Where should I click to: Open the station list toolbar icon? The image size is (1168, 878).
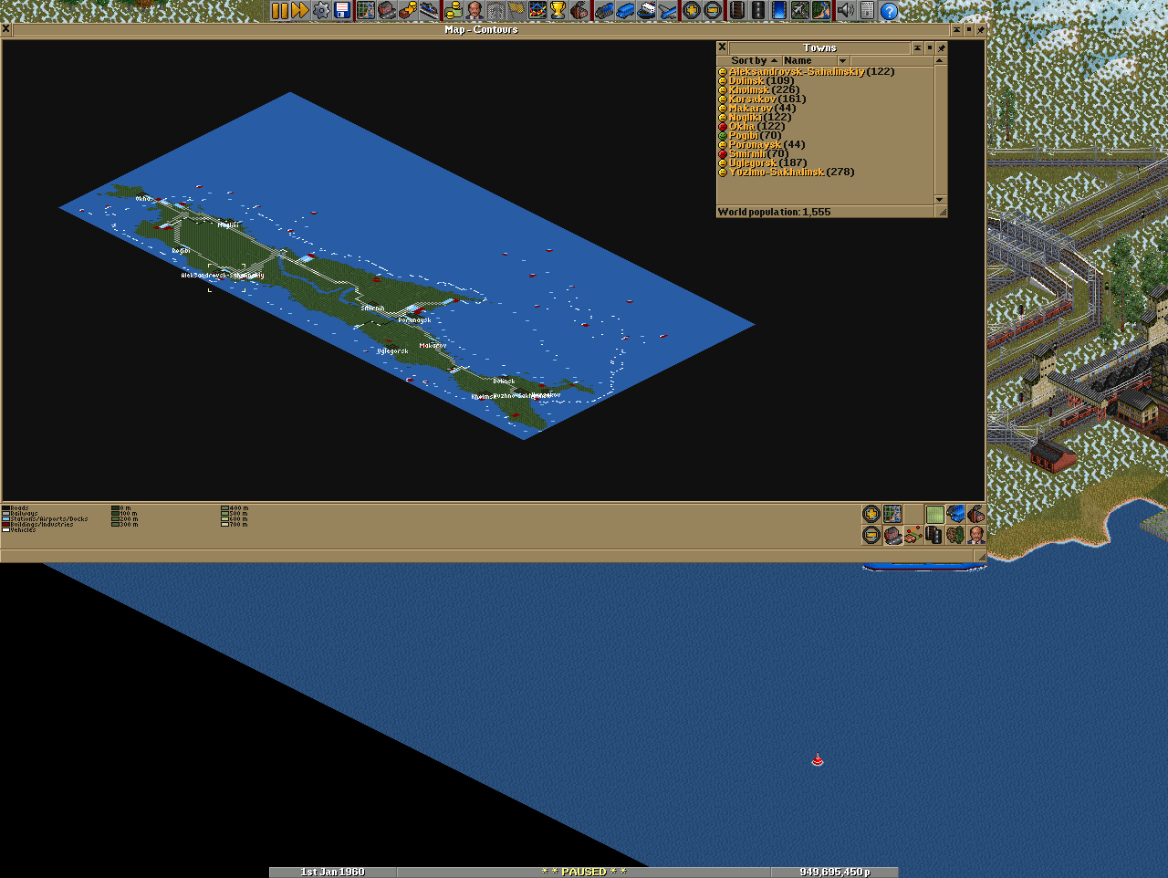pyautogui.click(x=428, y=11)
